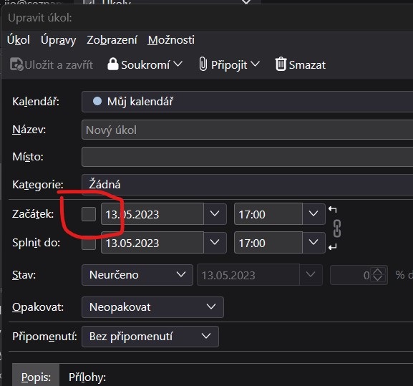
Task: Click Smazat to delete the task
Action: (301, 64)
